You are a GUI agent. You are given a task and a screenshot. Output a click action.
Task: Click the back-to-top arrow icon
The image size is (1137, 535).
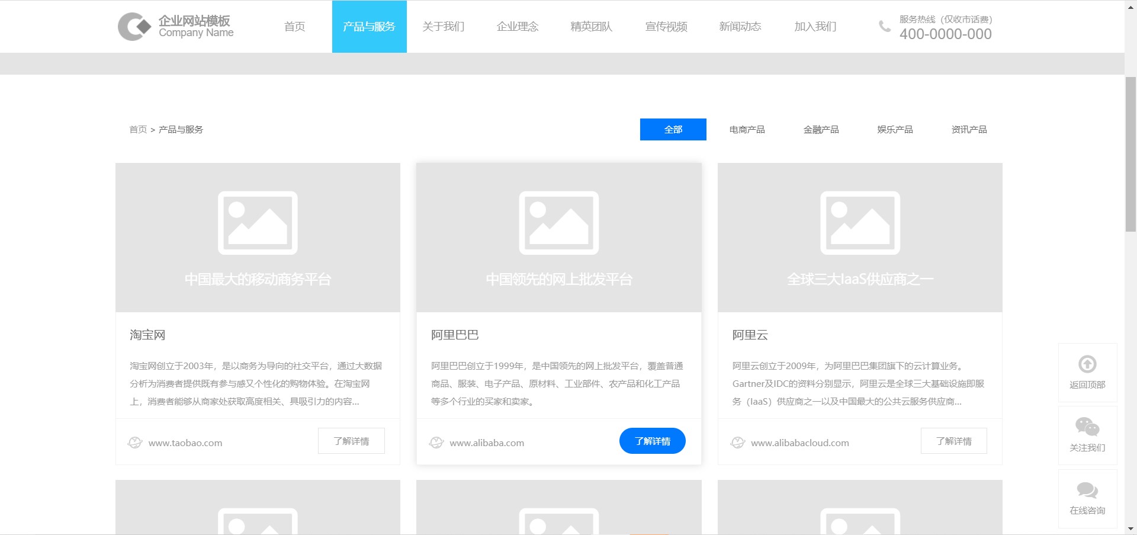pos(1087,364)
